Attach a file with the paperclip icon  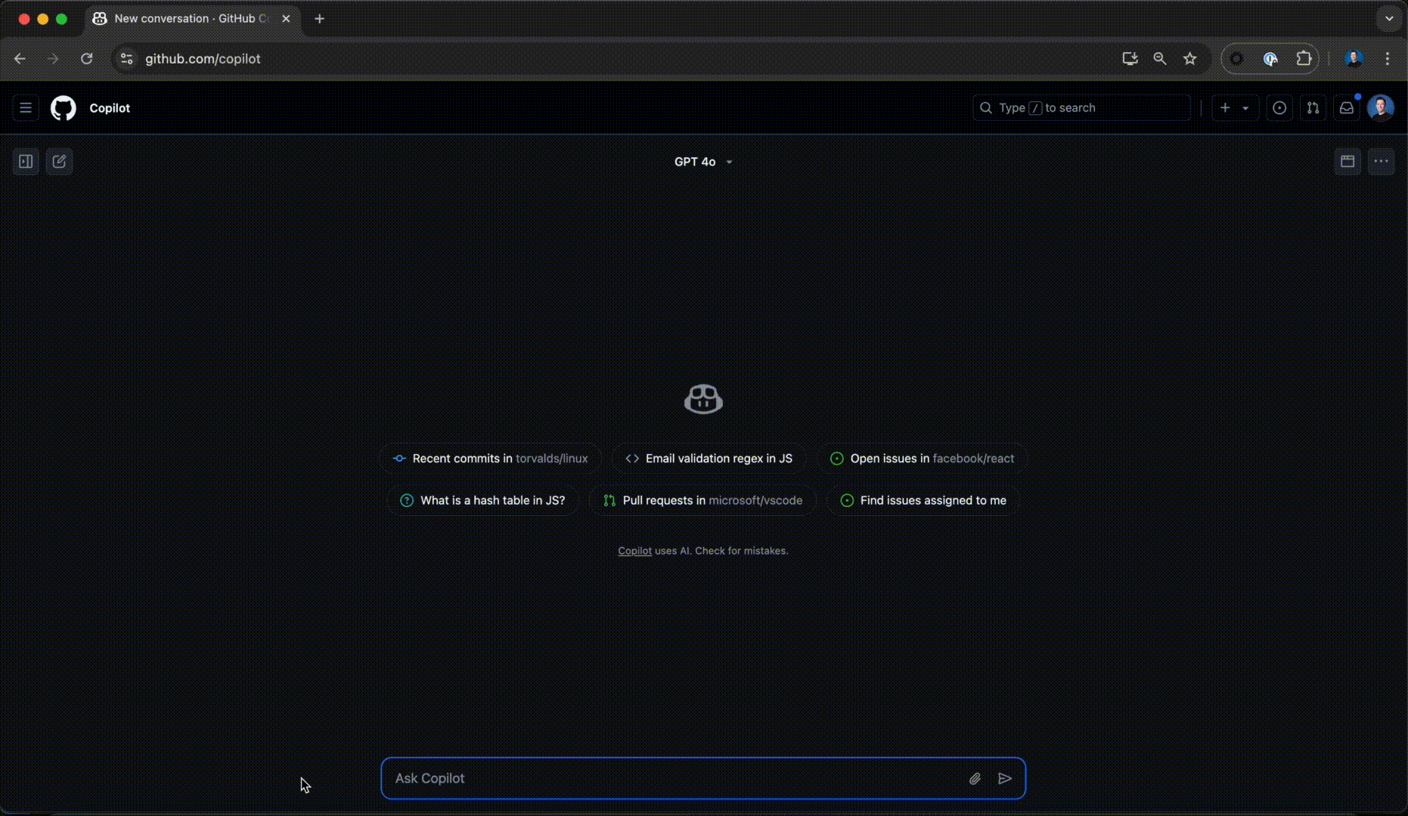(x=975, y=778)
